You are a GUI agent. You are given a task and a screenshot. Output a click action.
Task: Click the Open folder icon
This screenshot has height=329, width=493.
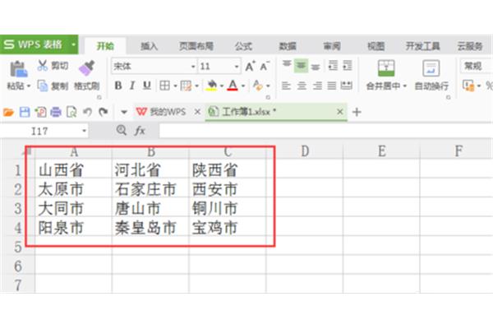point(8,112)
